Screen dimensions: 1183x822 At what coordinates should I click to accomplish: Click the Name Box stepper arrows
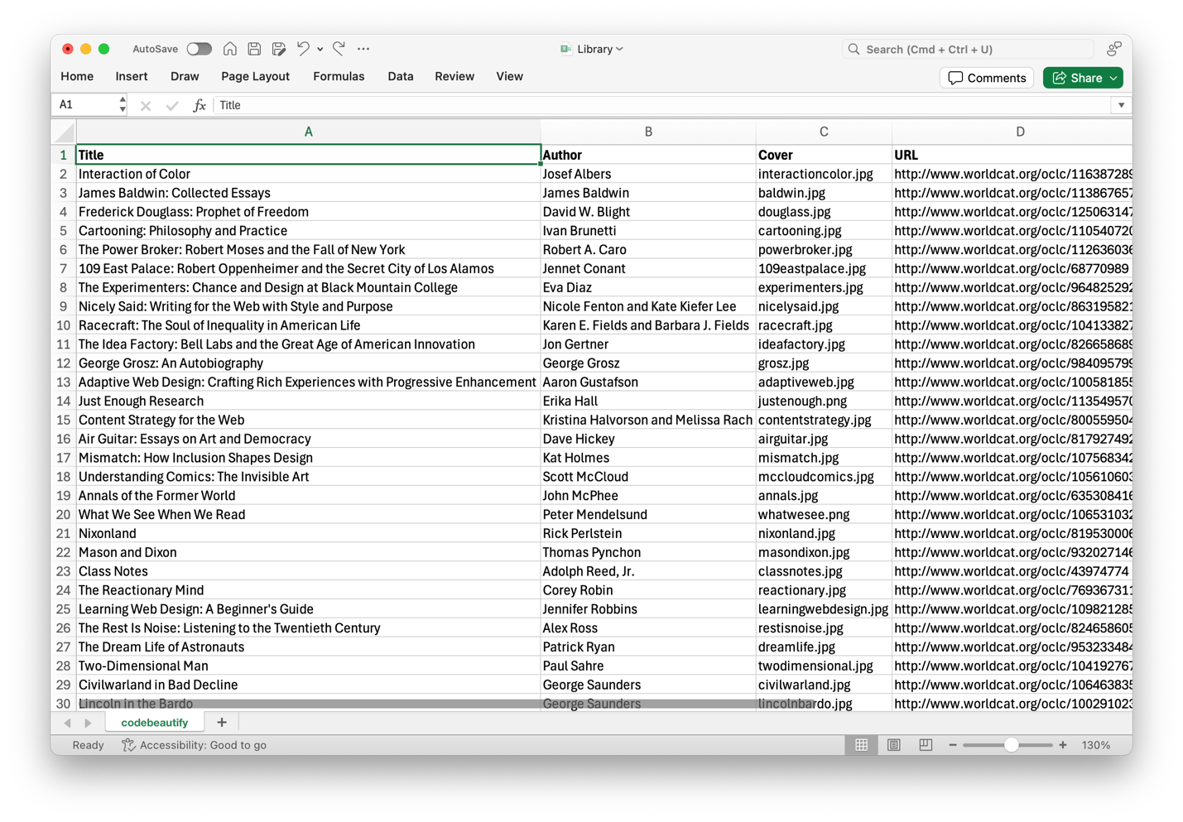(x=123, y=105)
